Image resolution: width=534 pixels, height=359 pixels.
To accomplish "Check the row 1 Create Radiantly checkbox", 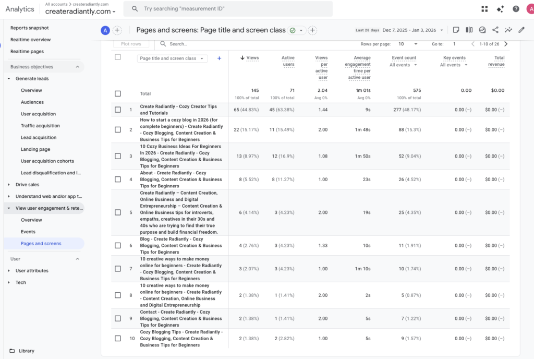I will [117, 110].
